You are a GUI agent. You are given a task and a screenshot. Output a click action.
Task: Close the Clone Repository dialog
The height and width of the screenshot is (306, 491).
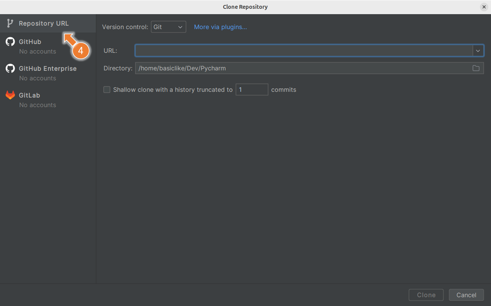pos(484,7)
